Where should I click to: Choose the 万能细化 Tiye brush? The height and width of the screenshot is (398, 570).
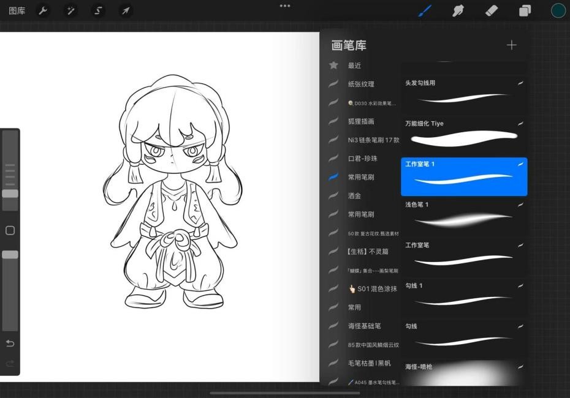coord(464,132)
